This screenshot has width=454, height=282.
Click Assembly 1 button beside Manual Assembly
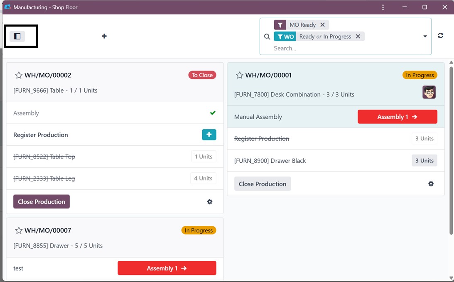click(397, 117)
